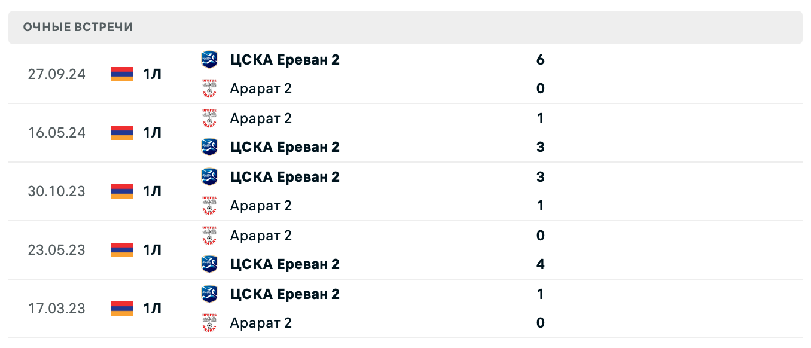The width and height of the screenshot is (811, 348).
Task: Click the ЦСКА Ереван 2 badge from 23.05.23
Action: tap(210, 264)
